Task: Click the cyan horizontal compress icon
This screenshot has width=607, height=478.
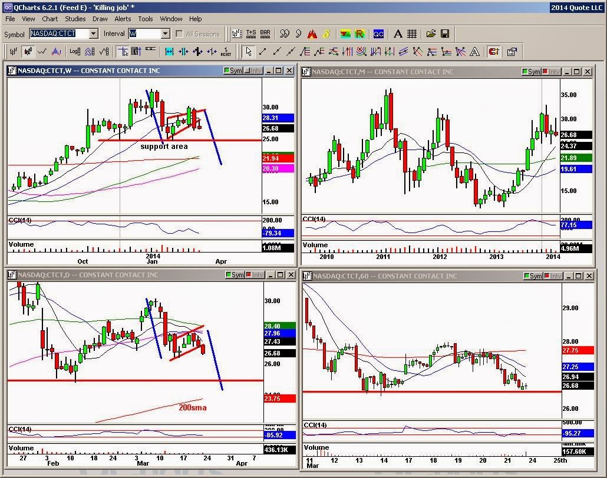Action: pos(169,51)
